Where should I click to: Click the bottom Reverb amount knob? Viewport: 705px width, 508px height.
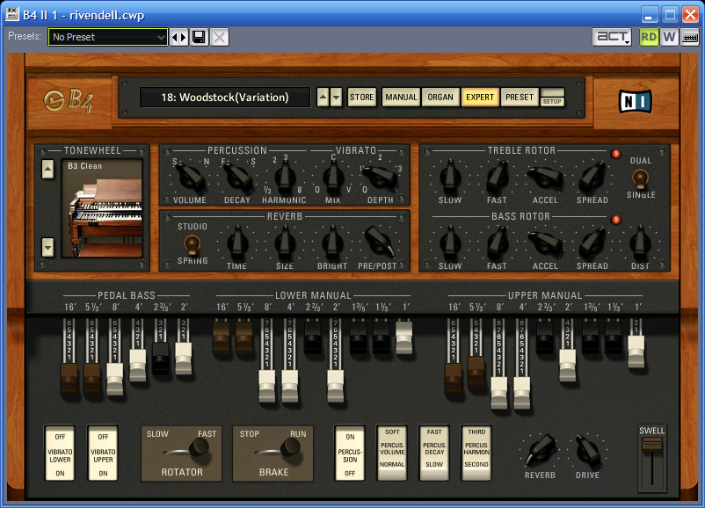[x=541, y=450]
